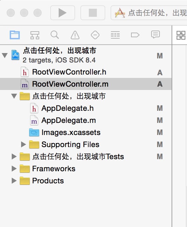Show the Issue navigator warning icon
This screenshot has height=227, width=187.
click(x=75, y=35)
